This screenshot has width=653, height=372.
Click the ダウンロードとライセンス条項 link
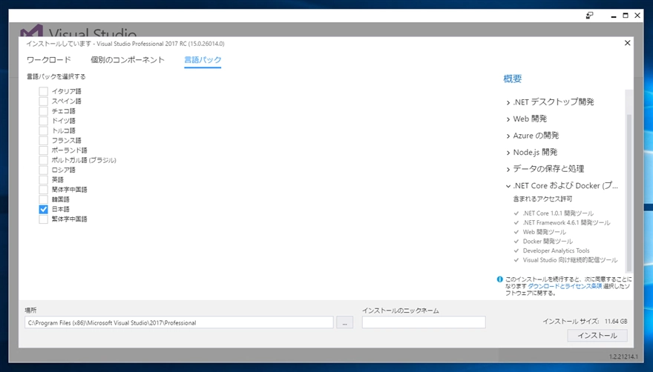[x=564, y=286]
